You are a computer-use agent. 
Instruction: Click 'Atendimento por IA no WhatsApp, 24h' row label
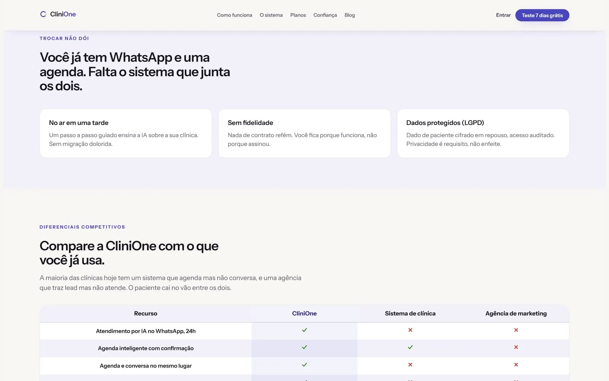click(x=146, y=331)
